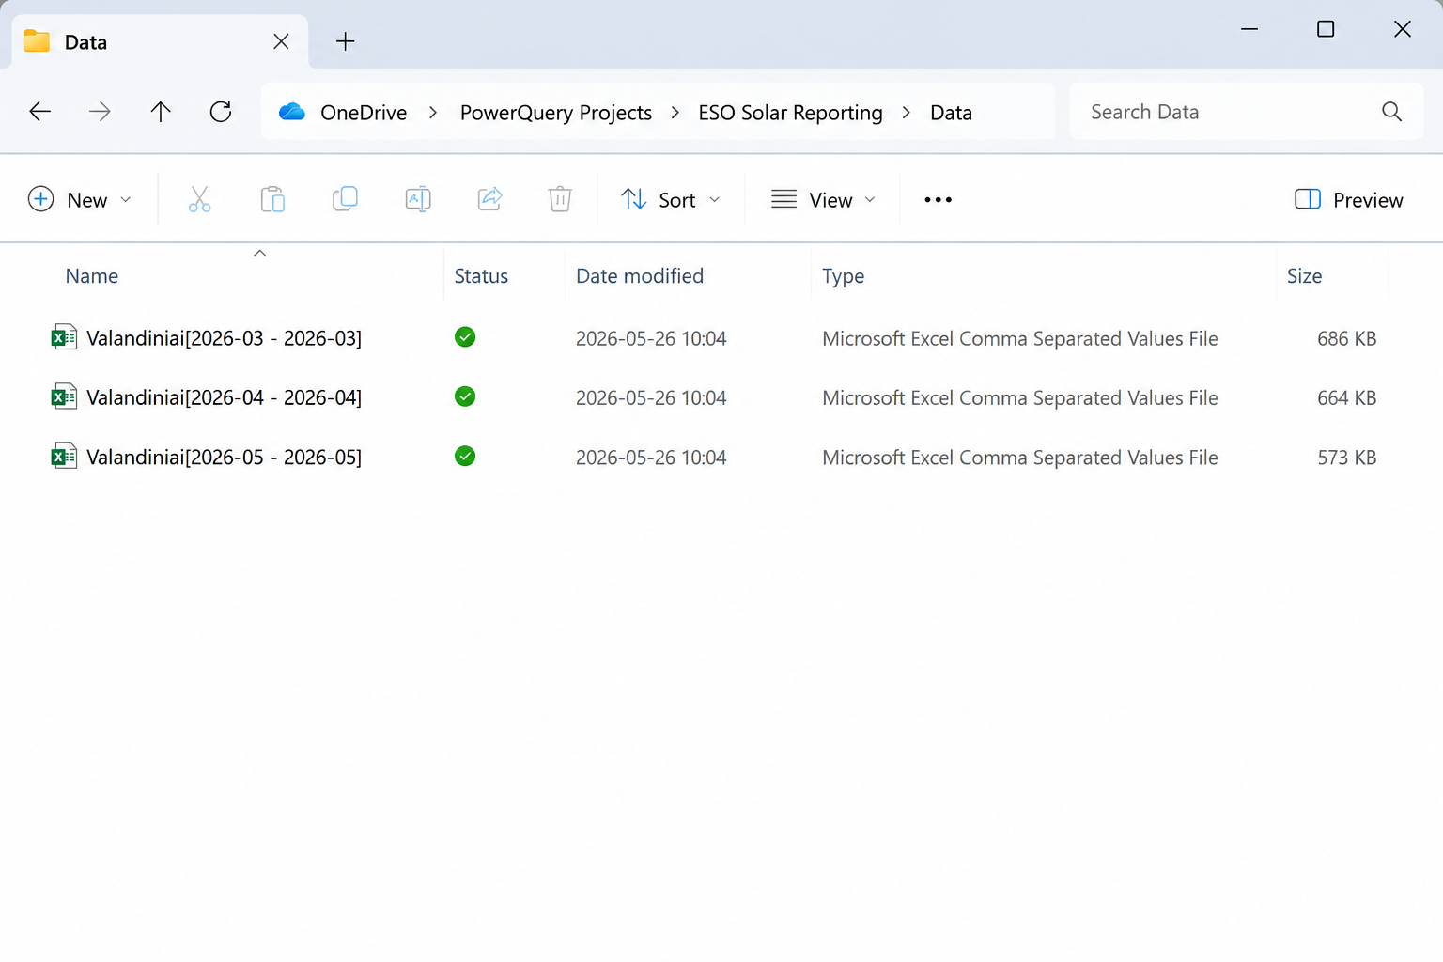Viewport: 1443px width, 962px height.
Task: Sort by Status column header
Action: pyautogui.click(x=481, y=276)
